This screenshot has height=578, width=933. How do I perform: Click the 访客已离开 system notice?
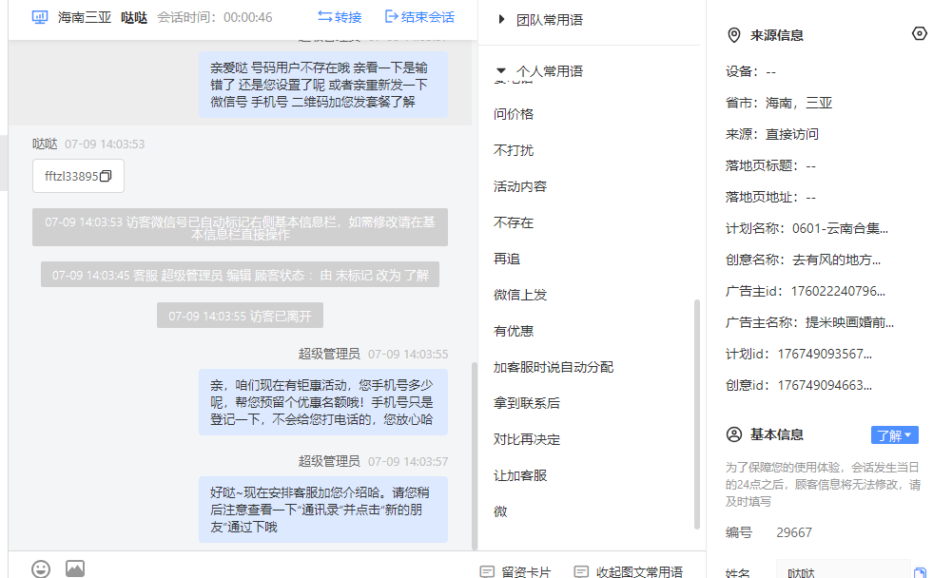pos(240,316)
